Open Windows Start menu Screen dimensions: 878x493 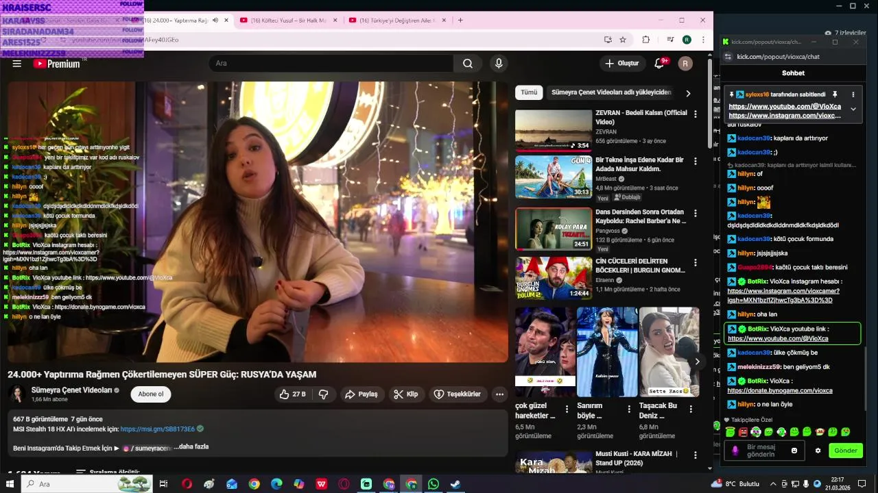click(10, 484)
